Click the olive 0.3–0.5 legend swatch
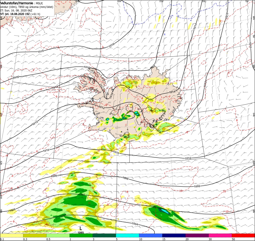This screenshot has height=241, width=255. pyautogui.click(x=35, y=236)
